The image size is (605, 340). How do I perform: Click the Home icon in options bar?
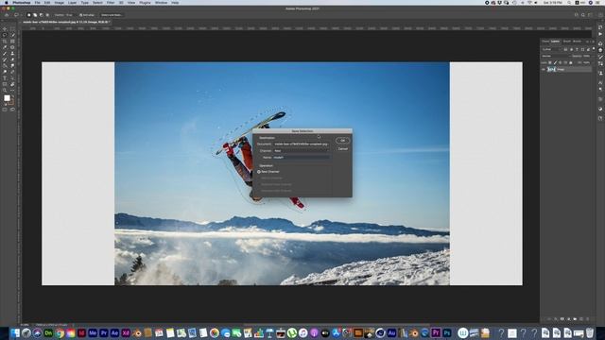pyautogui.click(x=7, y=15)
